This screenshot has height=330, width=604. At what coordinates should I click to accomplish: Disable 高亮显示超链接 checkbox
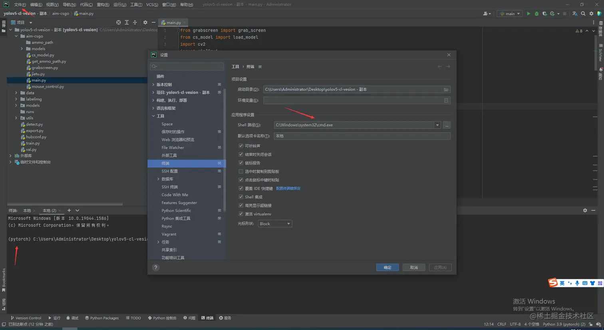(x=241, y=206)
